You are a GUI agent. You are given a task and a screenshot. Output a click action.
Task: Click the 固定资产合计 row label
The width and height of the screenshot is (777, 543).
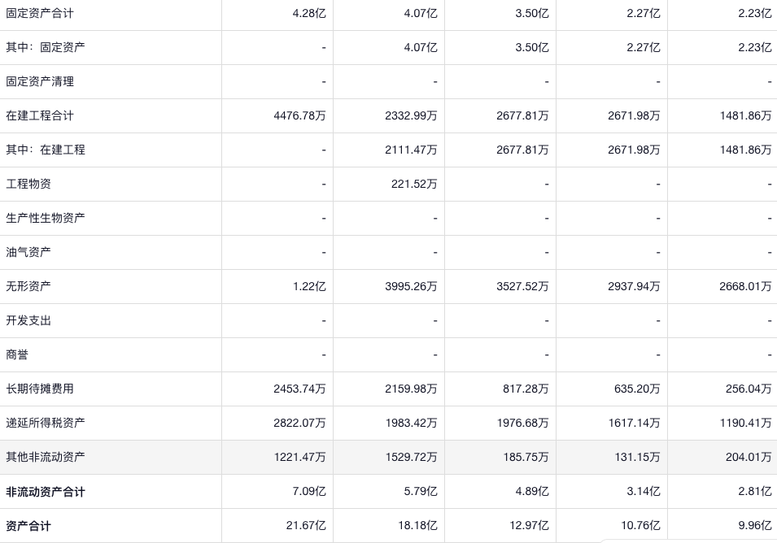(x=40, y=13)
